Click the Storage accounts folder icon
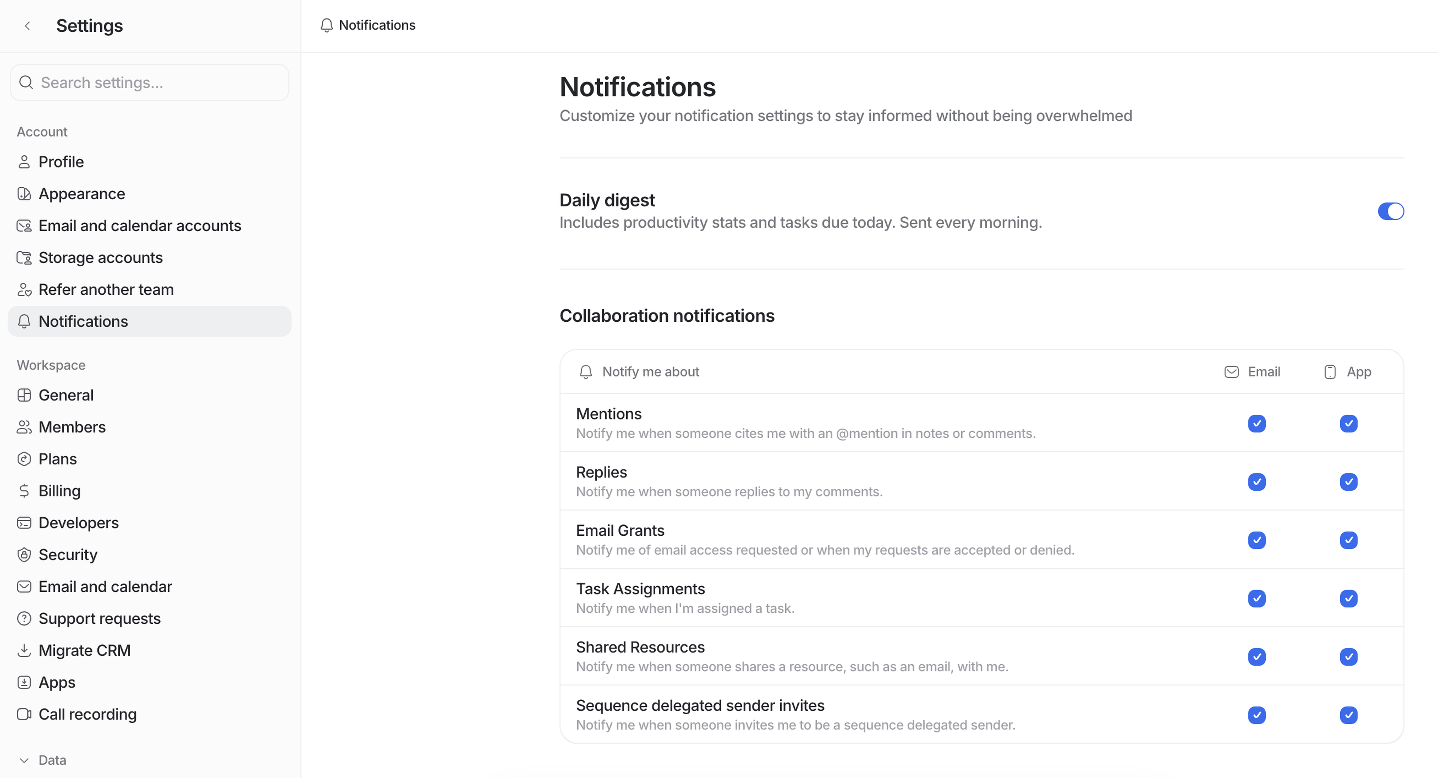Viewport: 1438px width, 778px height. pyautogui.click(x=24, y=257)
